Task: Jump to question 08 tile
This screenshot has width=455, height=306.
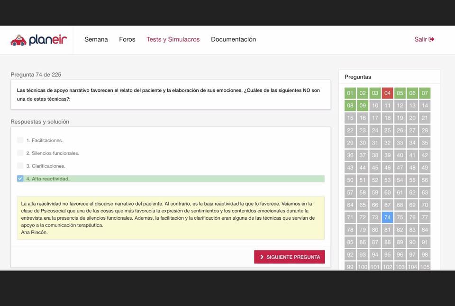Action: 350,106
